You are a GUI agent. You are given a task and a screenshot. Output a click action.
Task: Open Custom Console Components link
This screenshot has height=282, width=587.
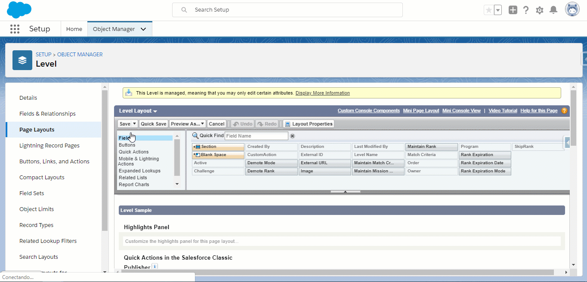click(369, 111)
